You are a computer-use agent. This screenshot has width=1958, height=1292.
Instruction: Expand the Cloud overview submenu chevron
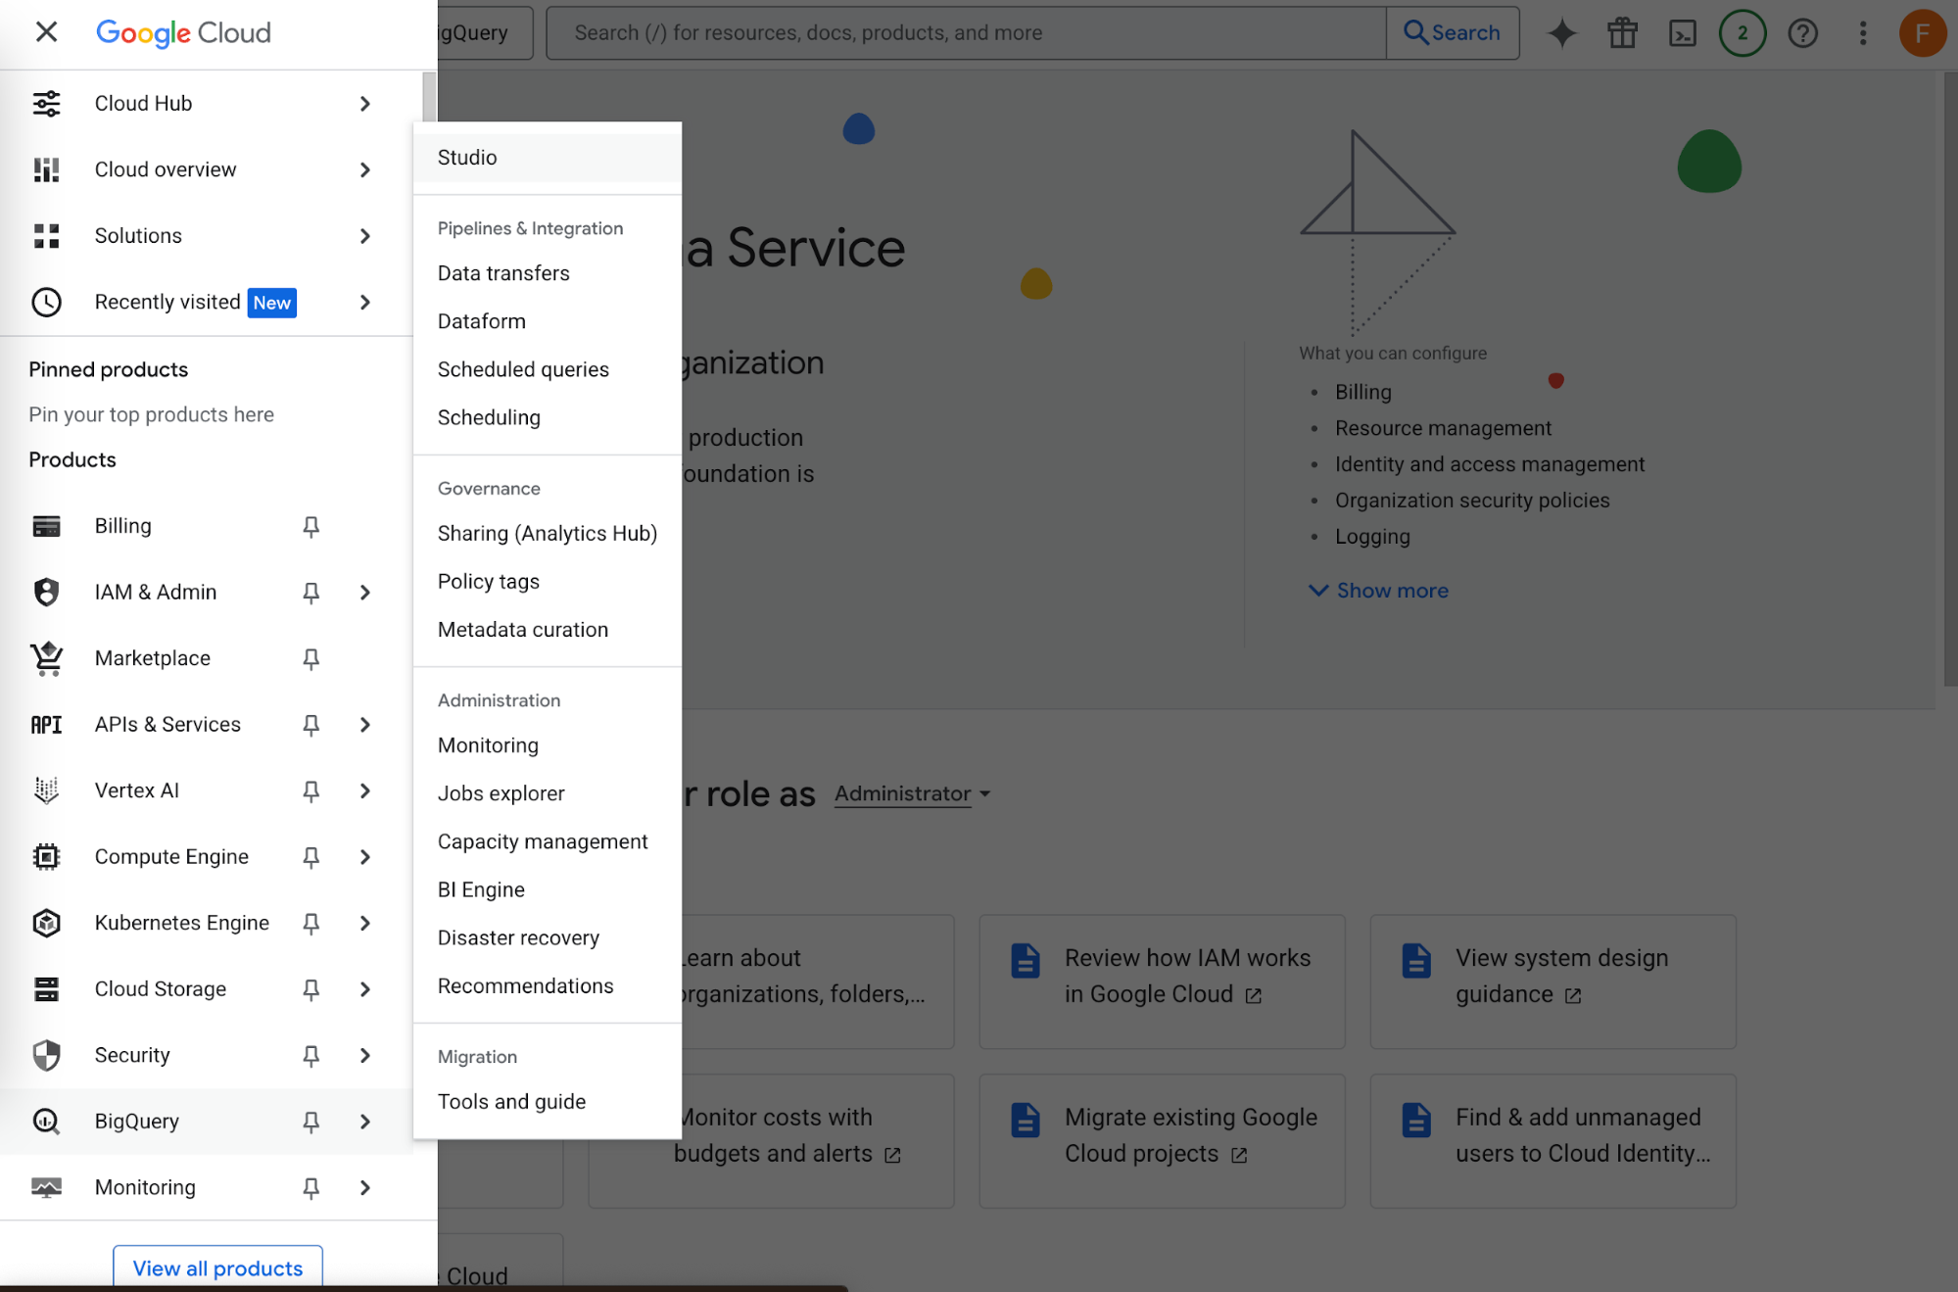364,169
